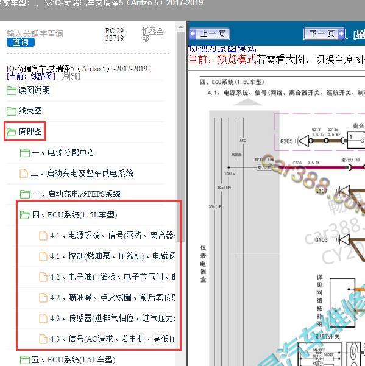Screen dimensions: 365x366
Task: Click document icon beside 4.1、电源系统
Action: (43, 236)
